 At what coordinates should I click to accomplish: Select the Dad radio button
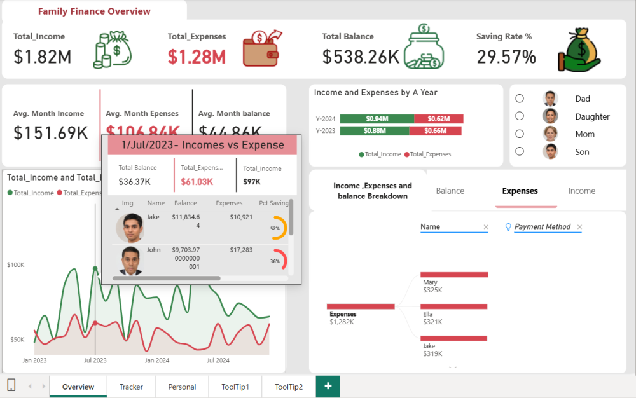520,99
